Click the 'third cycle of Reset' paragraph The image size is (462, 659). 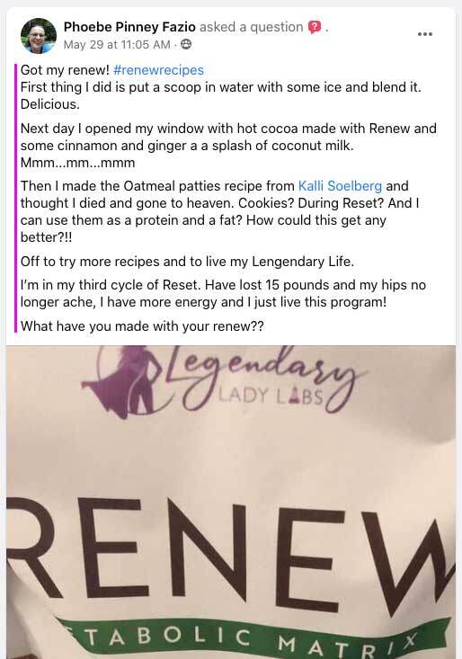223,293
